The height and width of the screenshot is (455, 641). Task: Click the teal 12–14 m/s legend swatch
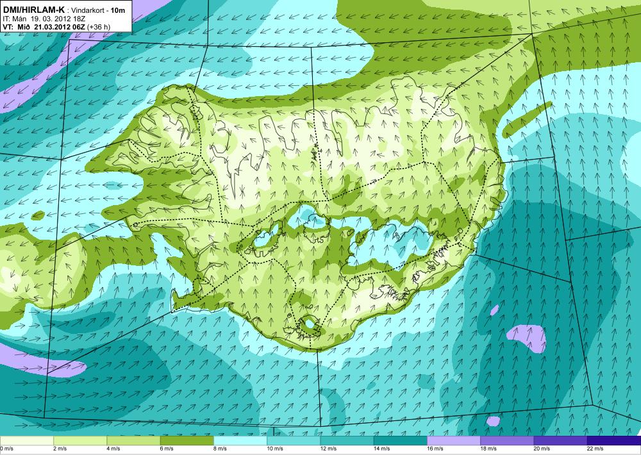coord(347,441)
